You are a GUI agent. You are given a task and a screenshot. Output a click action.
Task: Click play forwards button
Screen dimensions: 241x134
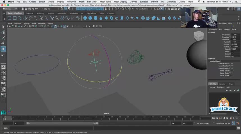[x=227, y=118]
